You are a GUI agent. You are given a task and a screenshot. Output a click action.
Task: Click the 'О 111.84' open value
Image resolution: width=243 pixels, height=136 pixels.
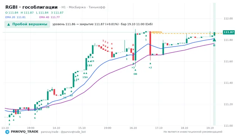tap(12, 12)
